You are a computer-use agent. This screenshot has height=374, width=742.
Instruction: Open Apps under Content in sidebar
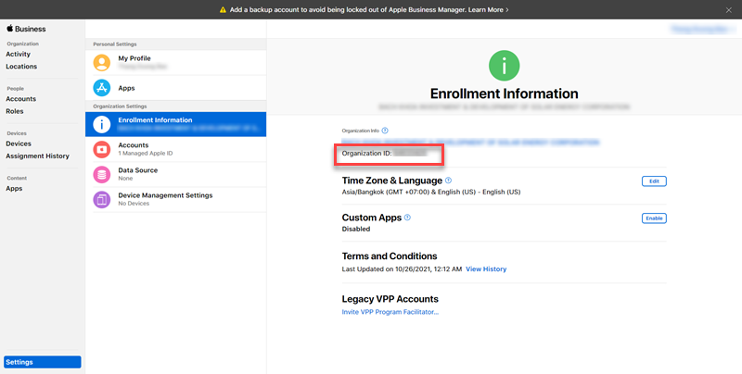pos(14,189)
